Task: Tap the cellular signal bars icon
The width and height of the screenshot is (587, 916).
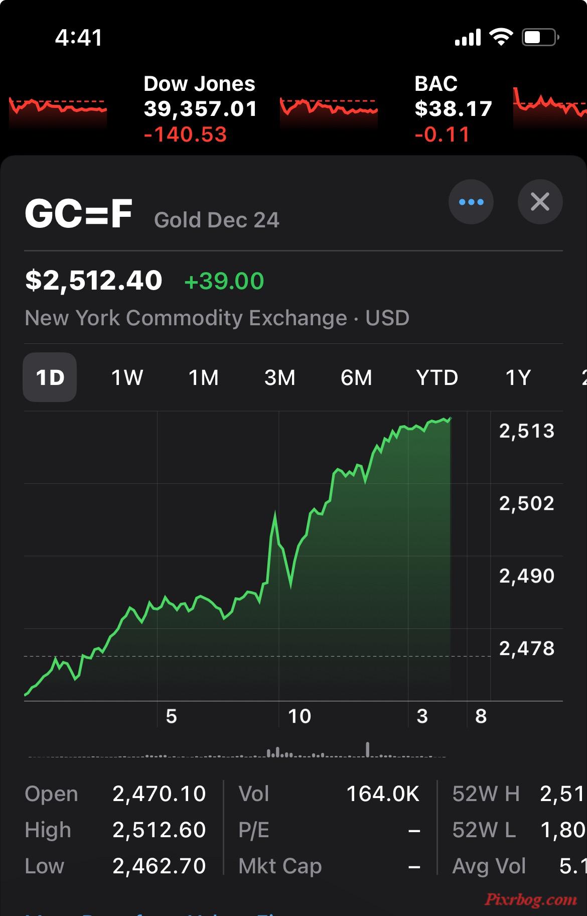Action: point(468,37)
